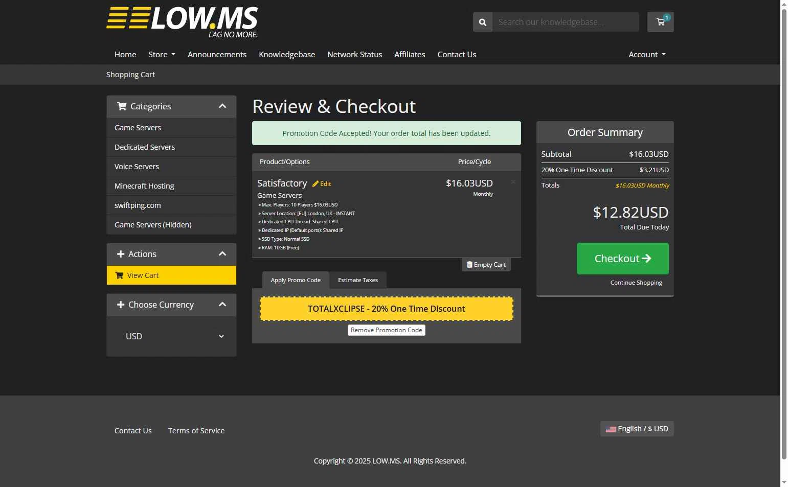Click the Server Location London option line
The width and height of the screenshot is (788, 487).
pyautogui.click(x=306, y=214)
